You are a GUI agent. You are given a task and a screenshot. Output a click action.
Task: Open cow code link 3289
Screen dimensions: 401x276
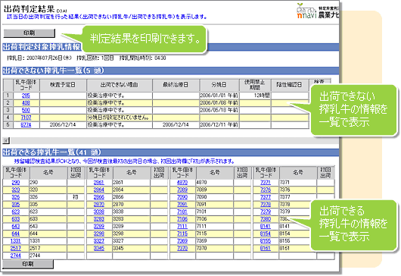pyautogui.click(x=98, y=226)
